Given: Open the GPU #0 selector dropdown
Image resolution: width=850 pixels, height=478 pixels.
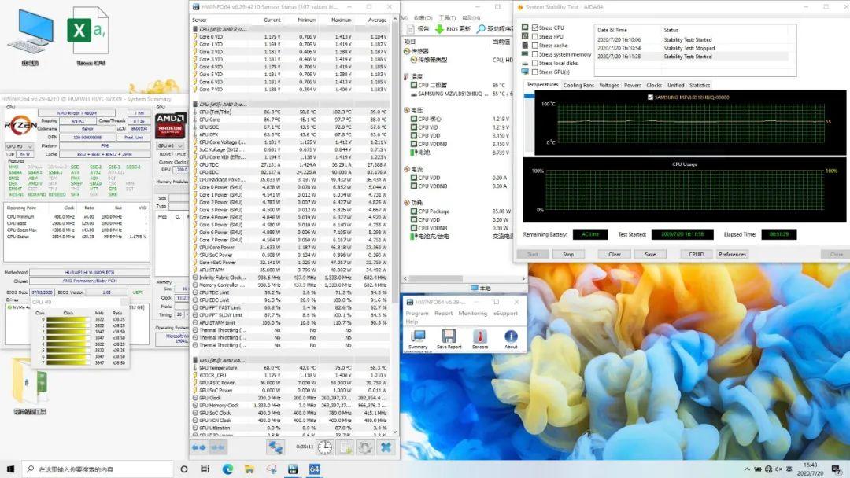Looking at the screenshot, I should (x=169, y=146).
